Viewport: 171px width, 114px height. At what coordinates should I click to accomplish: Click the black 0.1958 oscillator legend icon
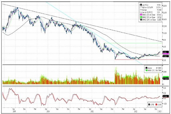pyautogui.click(x=149, y=105)
